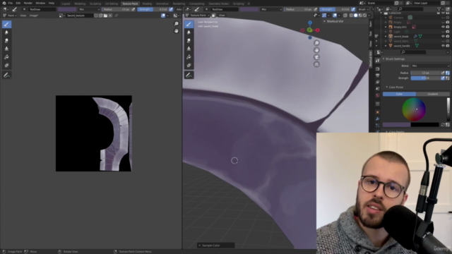Collapse the Color Picker subpanel
452x254 pixels.
387,87
